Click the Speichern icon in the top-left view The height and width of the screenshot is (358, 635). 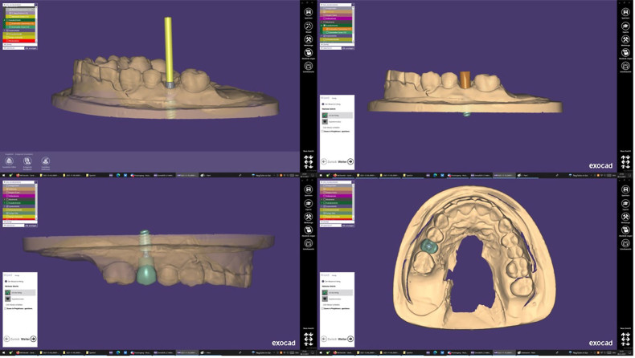(x=309, y=12)
